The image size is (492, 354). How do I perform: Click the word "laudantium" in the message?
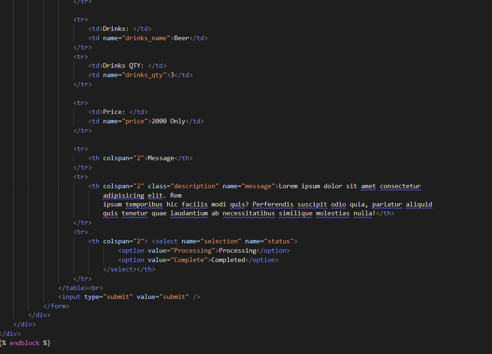[x=189, y=213]
